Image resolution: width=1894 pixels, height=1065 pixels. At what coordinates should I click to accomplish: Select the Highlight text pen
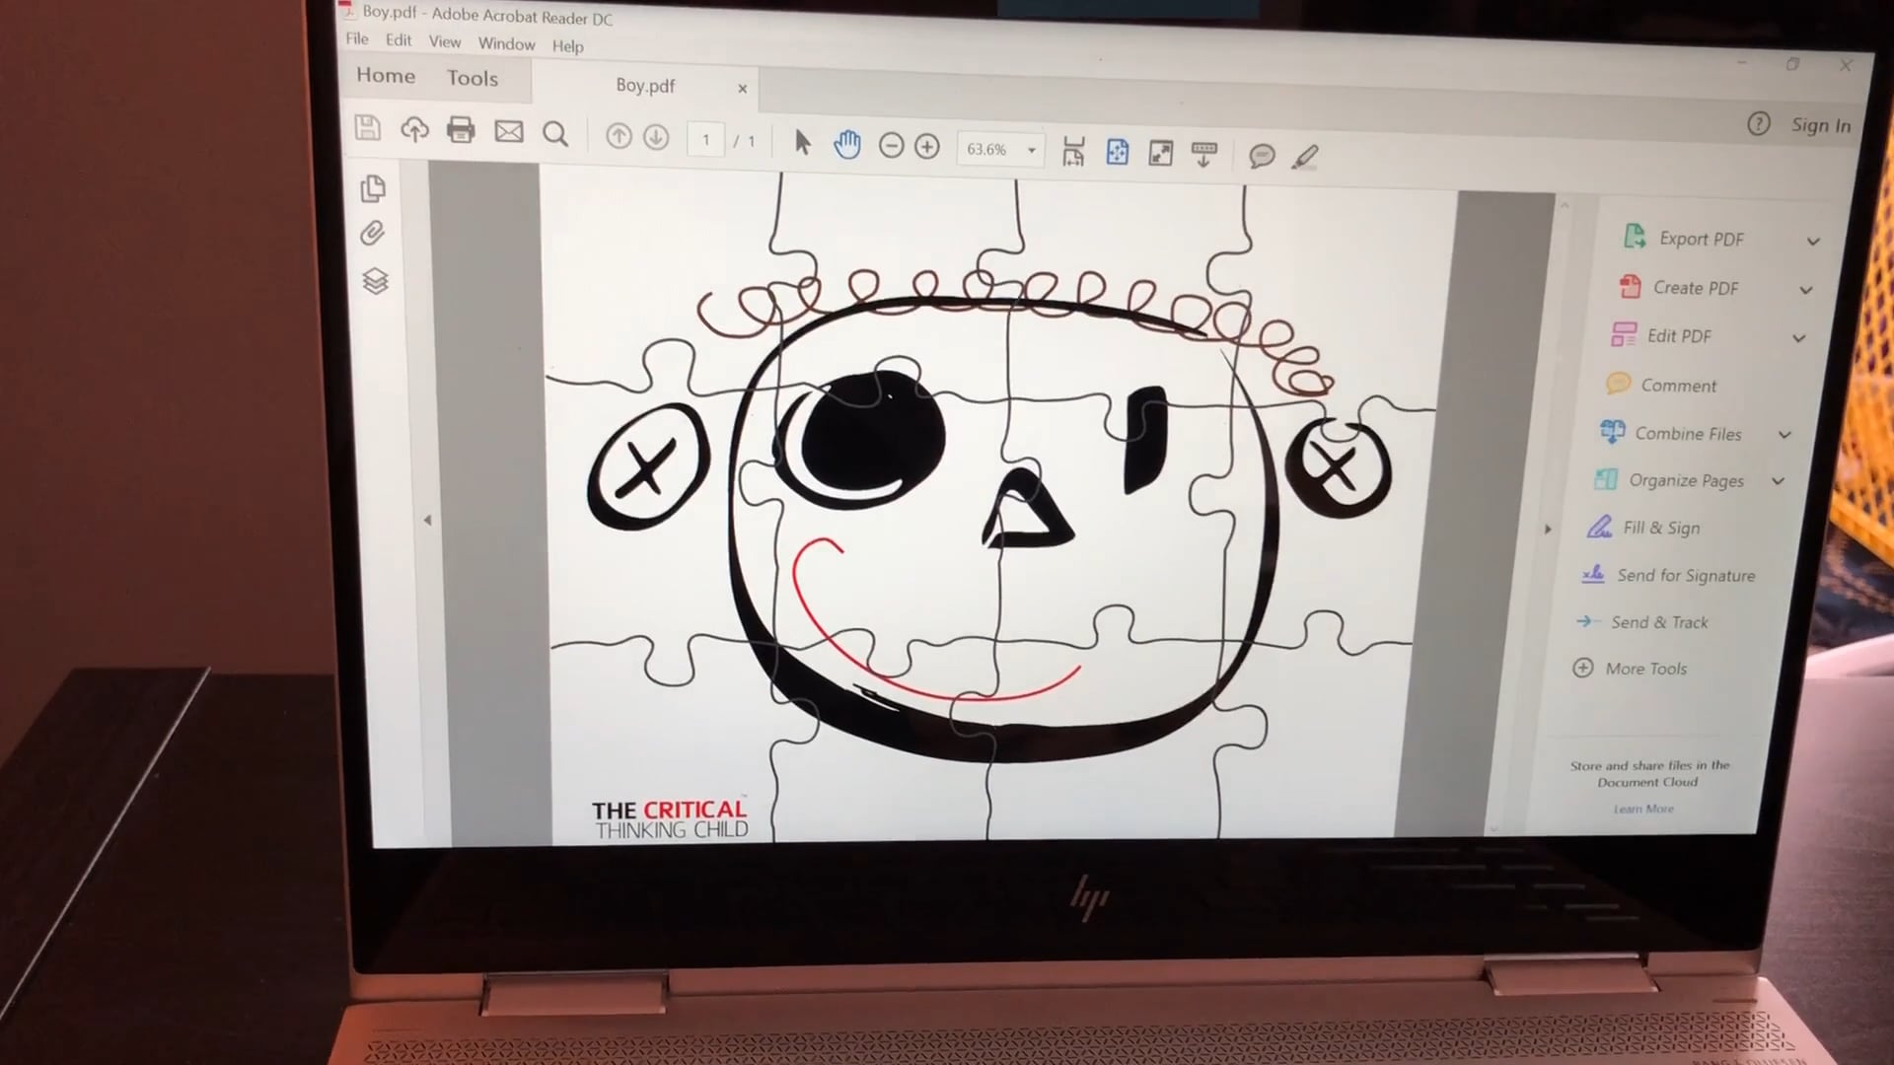[1305, 157]
